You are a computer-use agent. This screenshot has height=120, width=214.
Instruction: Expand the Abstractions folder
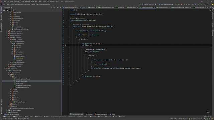pos(11,12)
